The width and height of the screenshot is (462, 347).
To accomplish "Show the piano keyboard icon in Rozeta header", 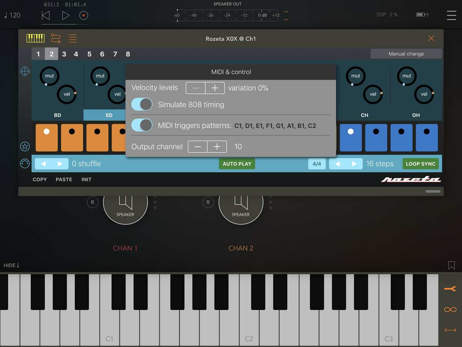I will [x=35, y=38].
